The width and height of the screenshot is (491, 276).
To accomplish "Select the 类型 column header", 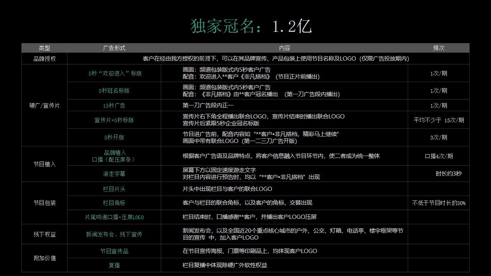I will [44, 48].
